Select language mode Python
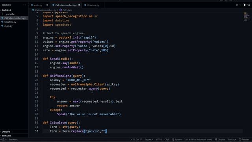Viewport: 252px width, 142px height. coord(178,140)
